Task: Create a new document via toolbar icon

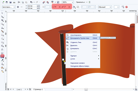Action: (3, 2)
